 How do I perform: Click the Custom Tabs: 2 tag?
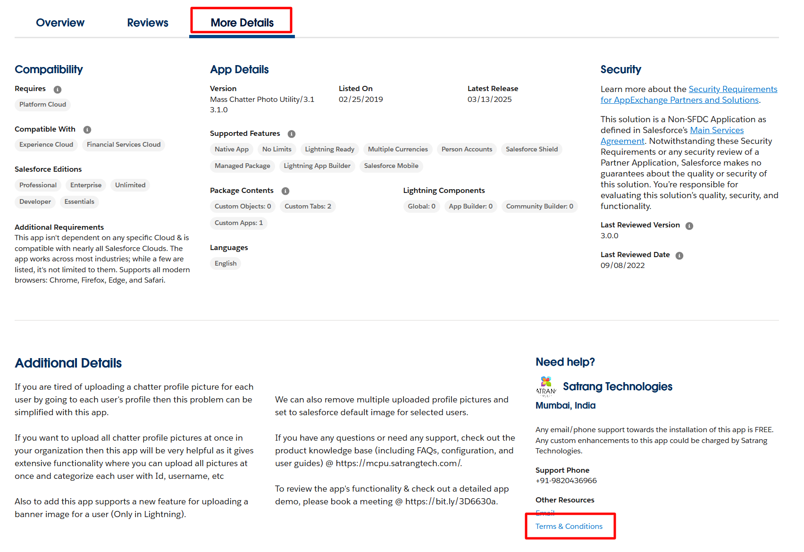pos(308,207)
